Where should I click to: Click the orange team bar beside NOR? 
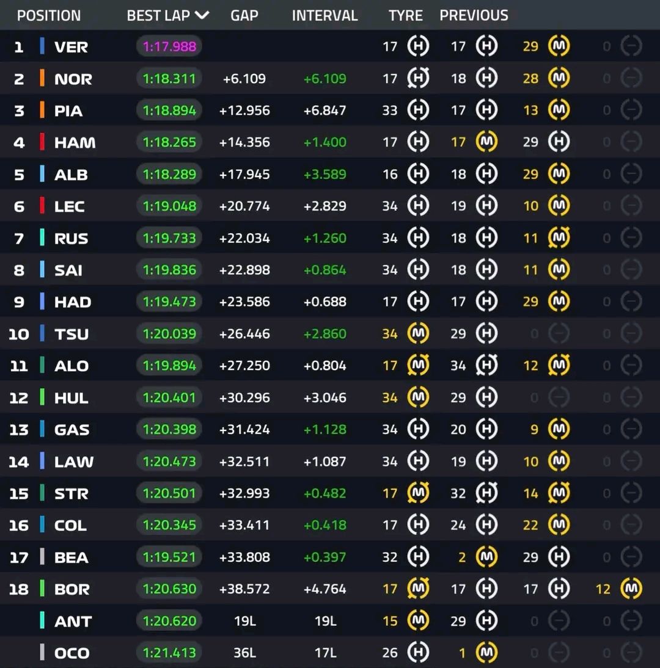coord(42,78)
